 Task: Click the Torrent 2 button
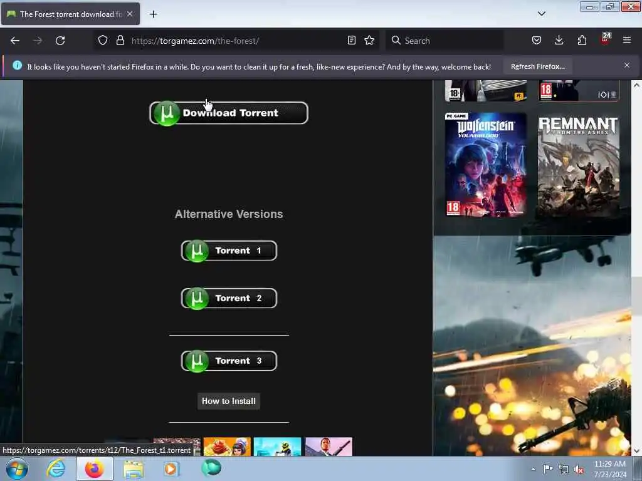[x=229, y=298]
